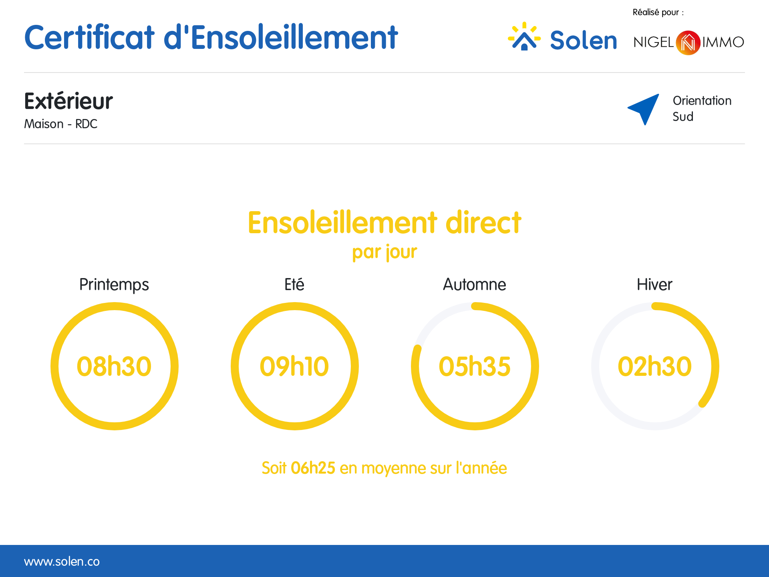Click the blue orientation arrow icon
The image size is (769, 577).
pyautogui.click(x=644, y=109)
